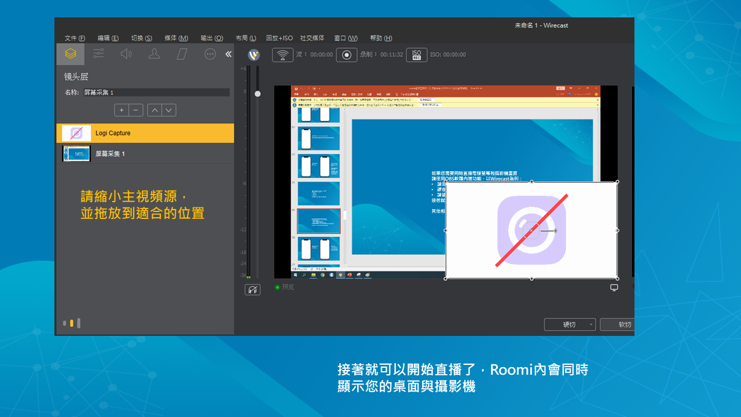The image size is (741, 417).
Task: Move layer up with the up arrow
Action: (155, 110)
